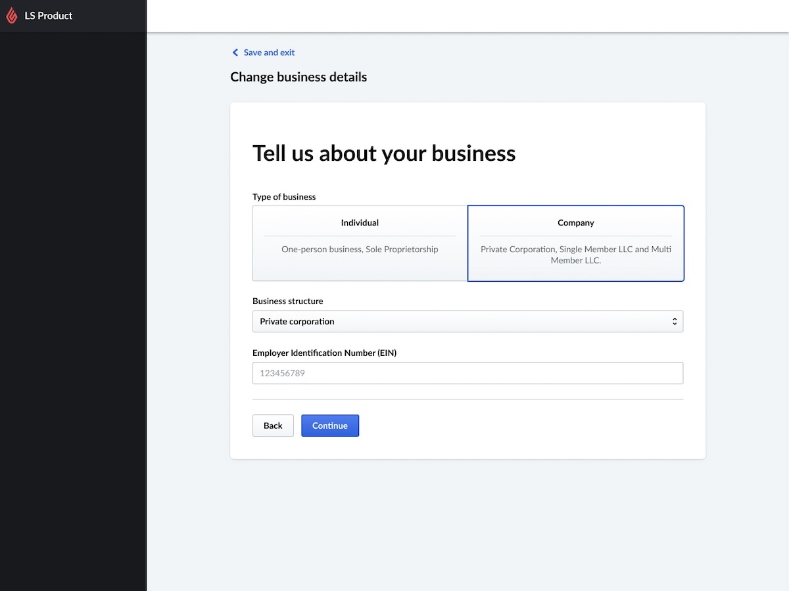Click the Type of business label
Image resolution: width=789 pixels, height=591 pixels.
[x=284, y=196]
